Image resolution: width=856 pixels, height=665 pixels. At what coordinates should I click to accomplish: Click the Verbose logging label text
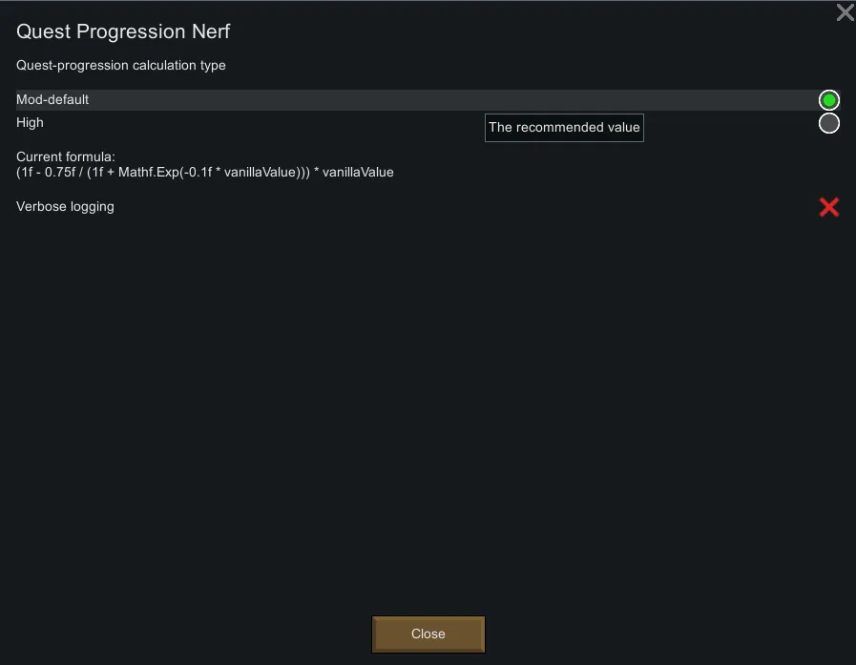coord(65,206)
